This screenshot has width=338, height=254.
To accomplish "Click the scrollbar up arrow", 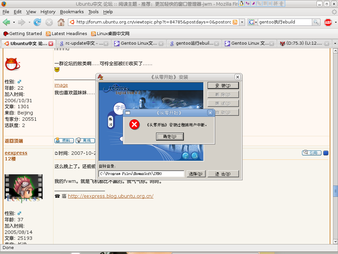I will [x=335, y=51].
